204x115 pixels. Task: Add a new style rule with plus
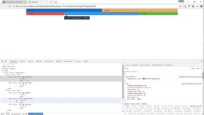[202, 68]
